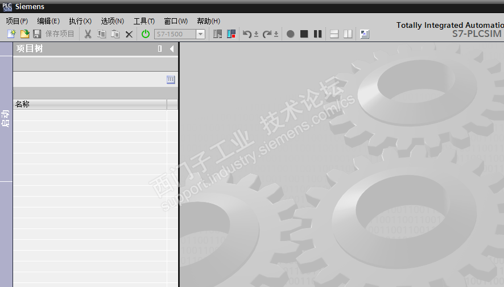The image size is (504, 287).
Task: Click the last toolbar window icon
Action: point(365,34)
